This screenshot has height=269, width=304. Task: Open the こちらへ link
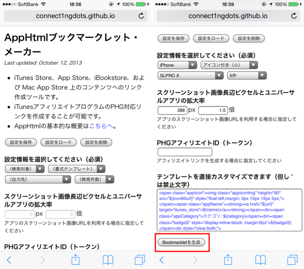[101, 126]
